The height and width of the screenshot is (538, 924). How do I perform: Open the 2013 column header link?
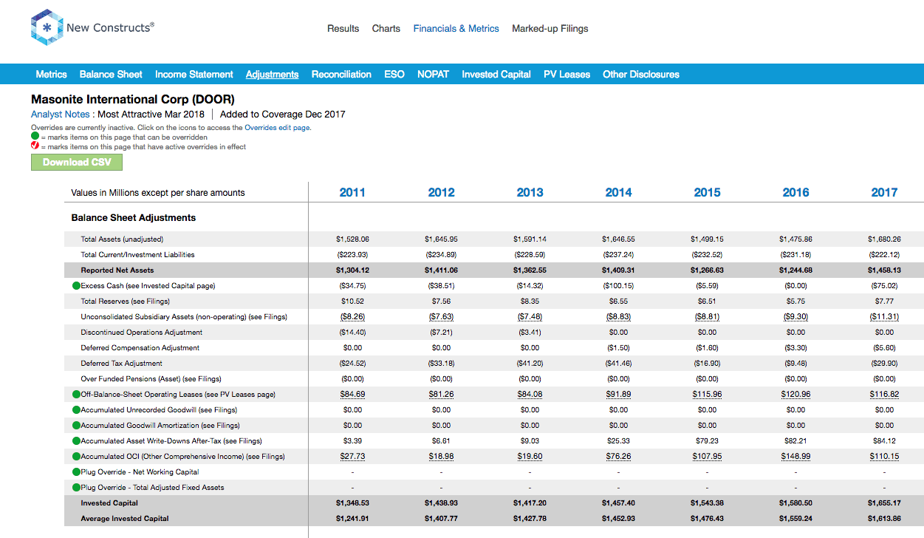pyautogui.click(x=530, y=192)
